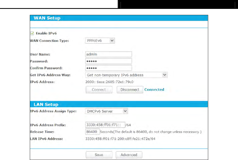
Task: Click the LAN IPv6 Address label
Action: 47,139
